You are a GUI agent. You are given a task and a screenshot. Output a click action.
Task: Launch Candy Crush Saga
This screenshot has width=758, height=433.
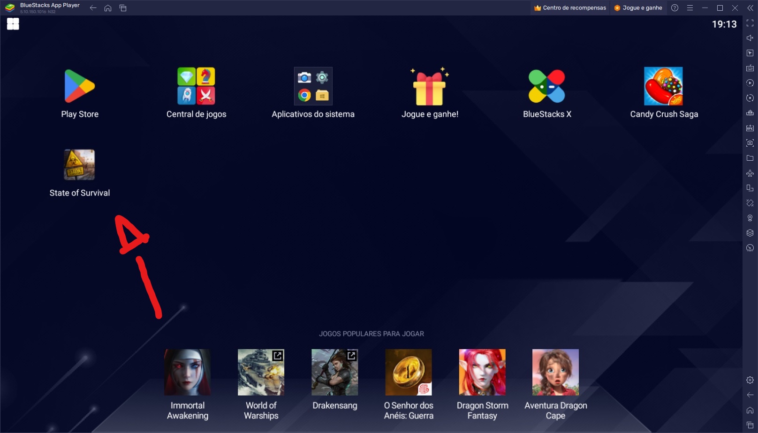[663, 86]
